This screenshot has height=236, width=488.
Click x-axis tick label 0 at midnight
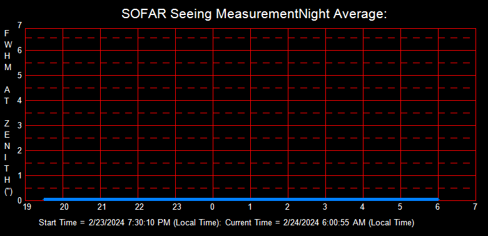[212, 207]
